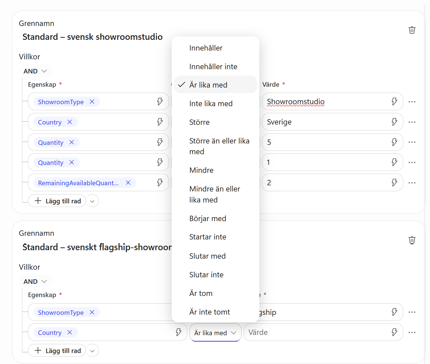The height and width of the screenshot is (364, 430).
Task: Open more options for the row valued 5
Action: [412, 142]
